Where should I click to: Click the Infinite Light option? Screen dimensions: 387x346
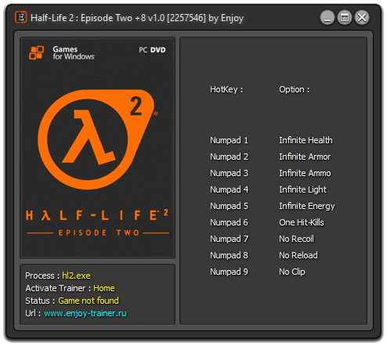302,189
